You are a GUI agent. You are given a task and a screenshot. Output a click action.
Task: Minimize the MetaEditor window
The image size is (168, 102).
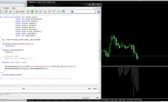point(90,4)
